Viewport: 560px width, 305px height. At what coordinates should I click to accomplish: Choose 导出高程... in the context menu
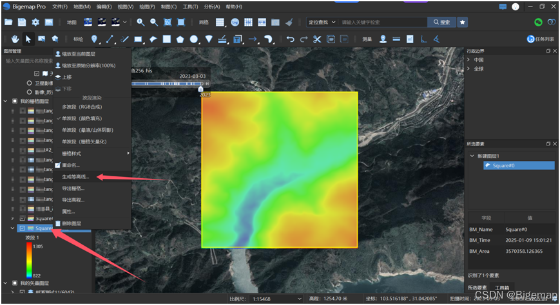pos(92,200)
